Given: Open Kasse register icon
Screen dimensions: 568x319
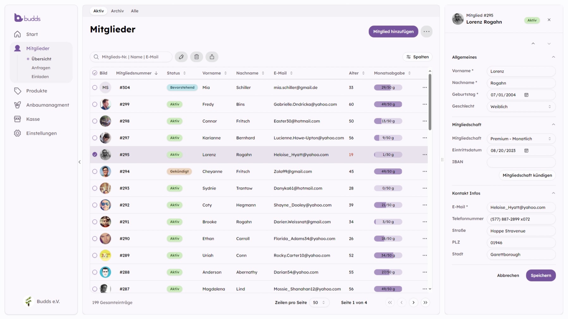Looking at the screenshot, I should [x=17, y=119].
